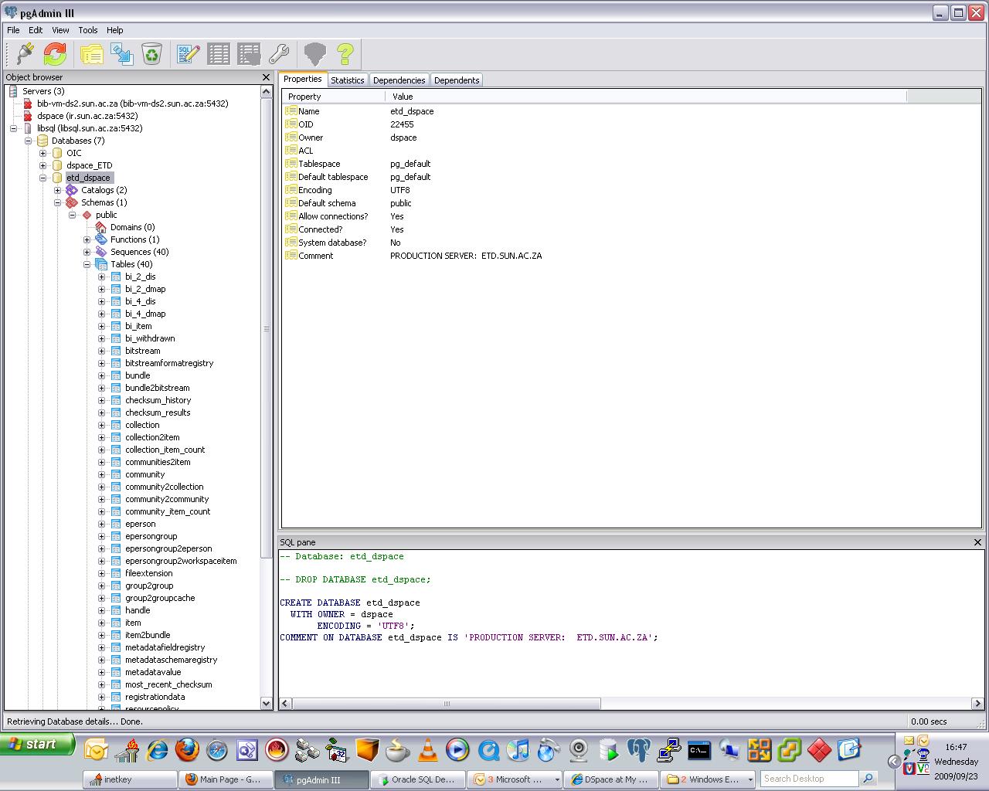
Task: Refresh the selected object with the toolbar icon
Action: point(55,54)
